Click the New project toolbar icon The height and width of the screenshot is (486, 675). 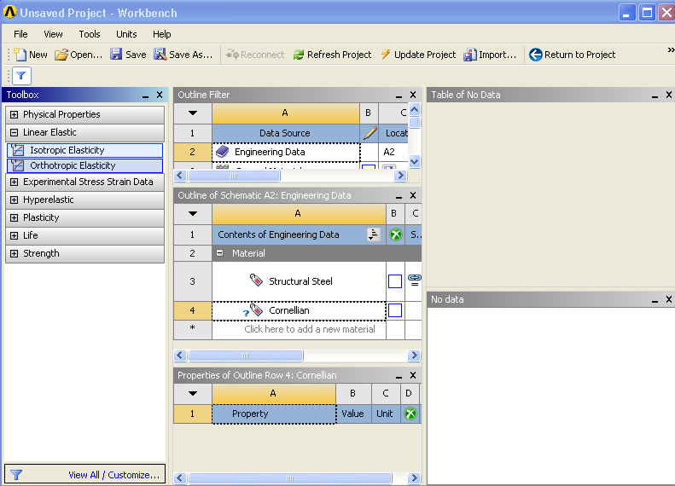(x=20, y=55)
